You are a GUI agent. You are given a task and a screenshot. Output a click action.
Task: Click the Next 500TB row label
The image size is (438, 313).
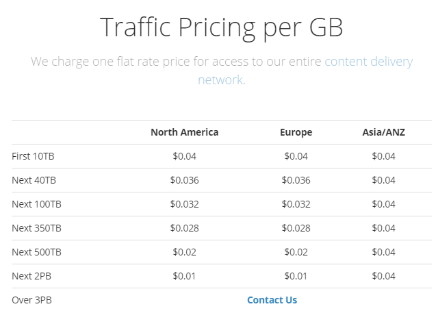click(x=36, y=252)
